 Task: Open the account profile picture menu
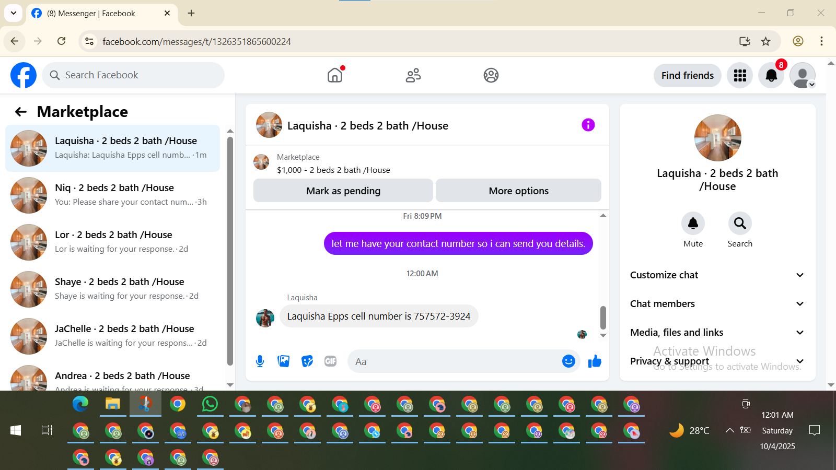[x=803, y=75]
